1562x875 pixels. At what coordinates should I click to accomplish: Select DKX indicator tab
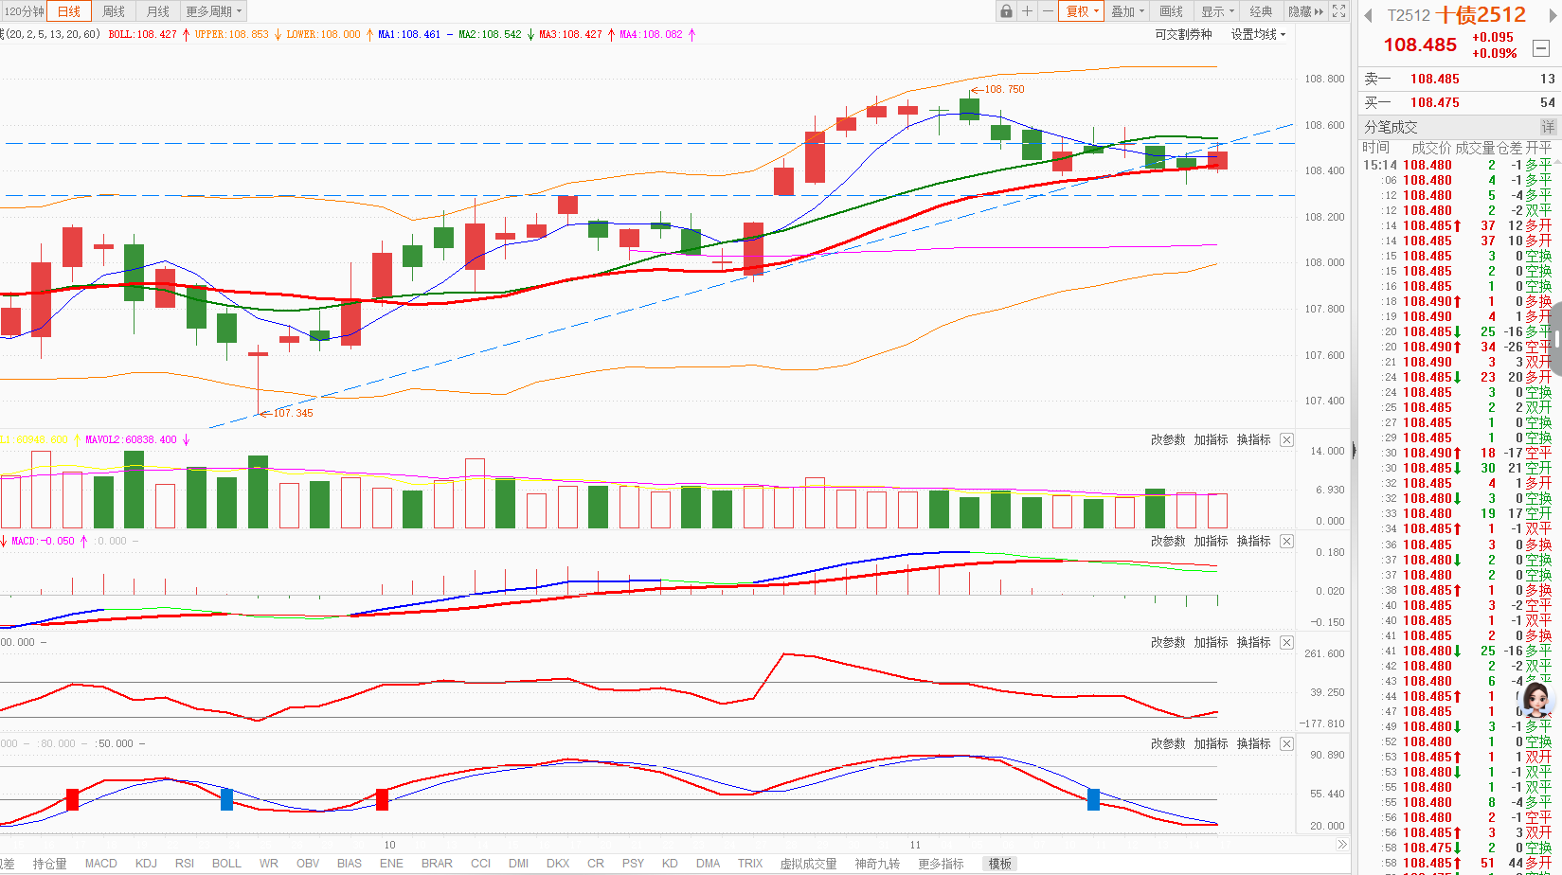pyautogui.click(x=558, y=864)
